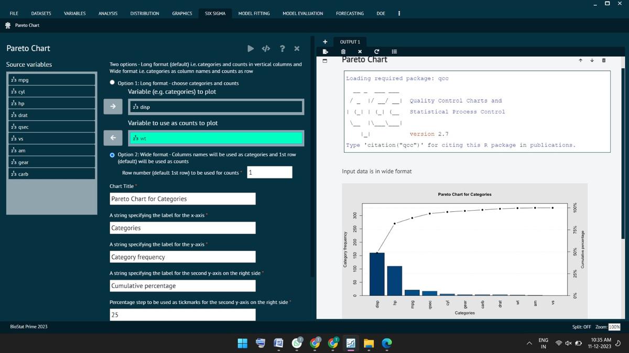Run the Pareto Chart analysis
This screenshot has width=629, height=353.
click(x=251, y=48)
